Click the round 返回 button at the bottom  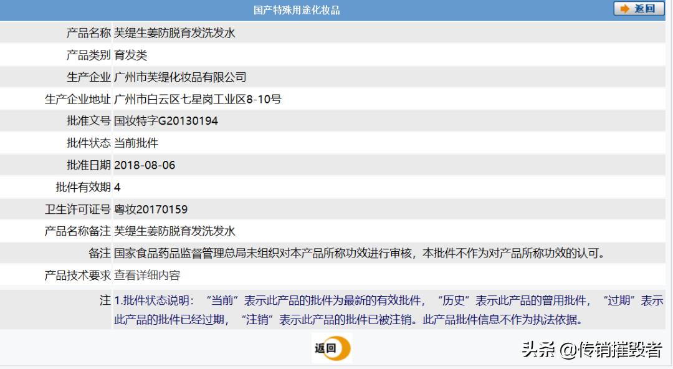tap(332, 348)
